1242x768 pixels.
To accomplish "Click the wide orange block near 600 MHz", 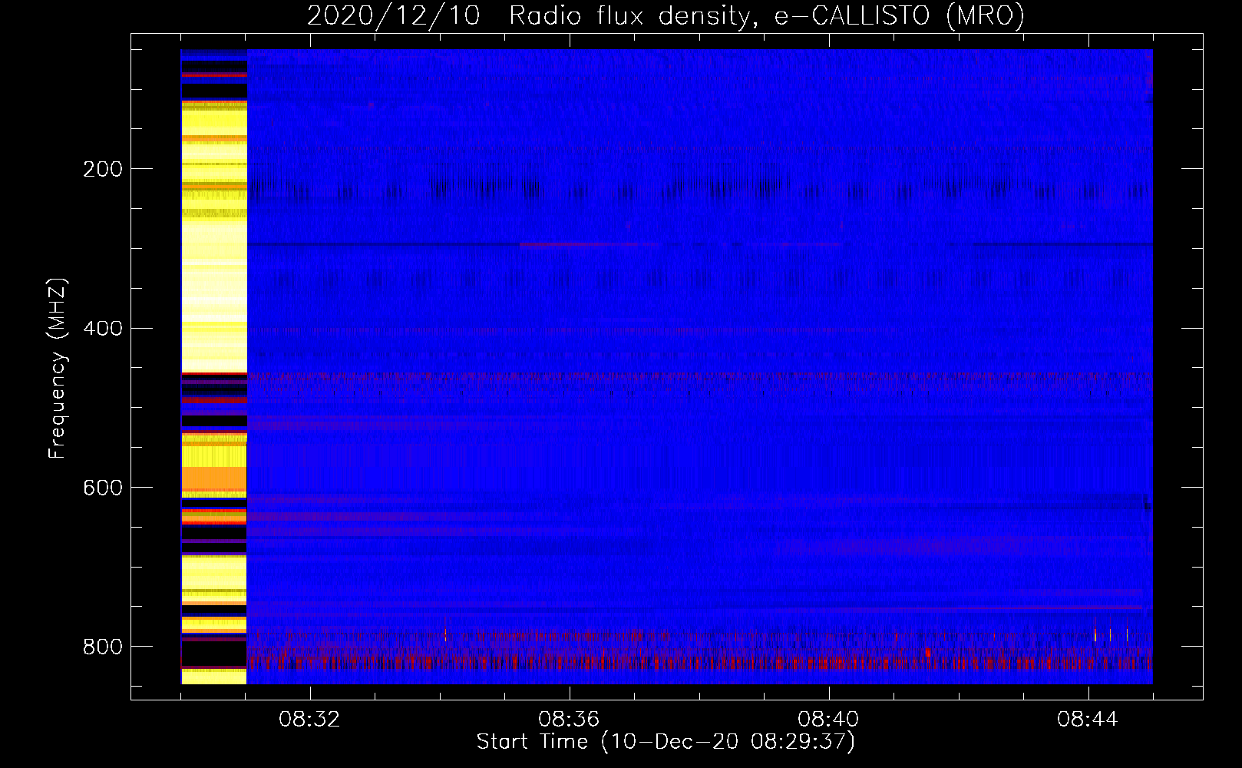I will point(214,478).
